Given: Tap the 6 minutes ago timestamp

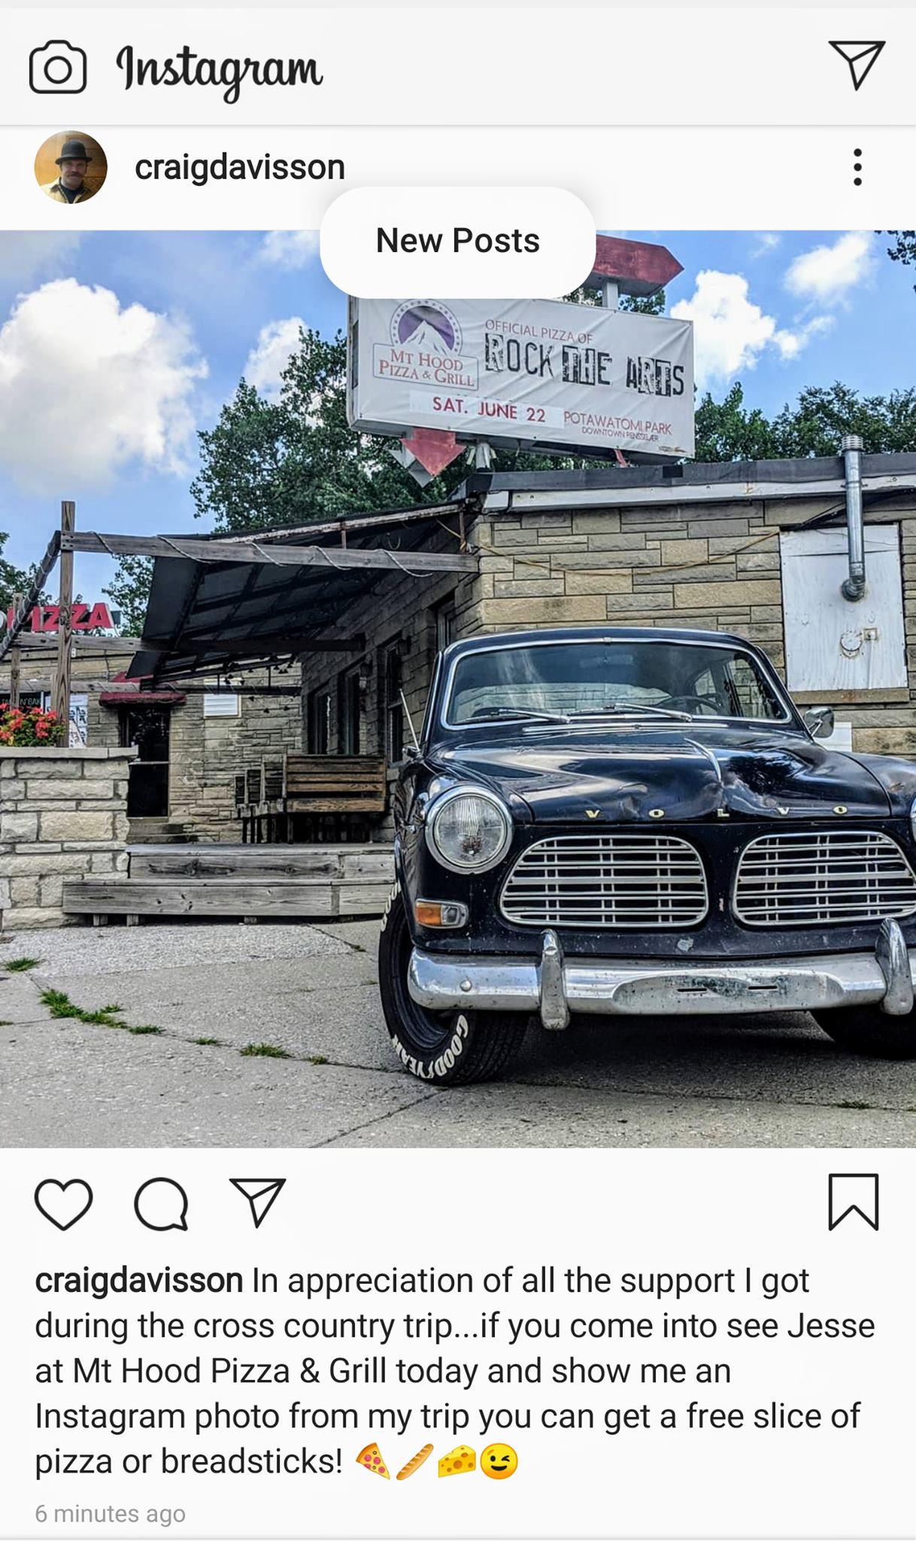Looking at the screenshot, I should click(110, 1513).
